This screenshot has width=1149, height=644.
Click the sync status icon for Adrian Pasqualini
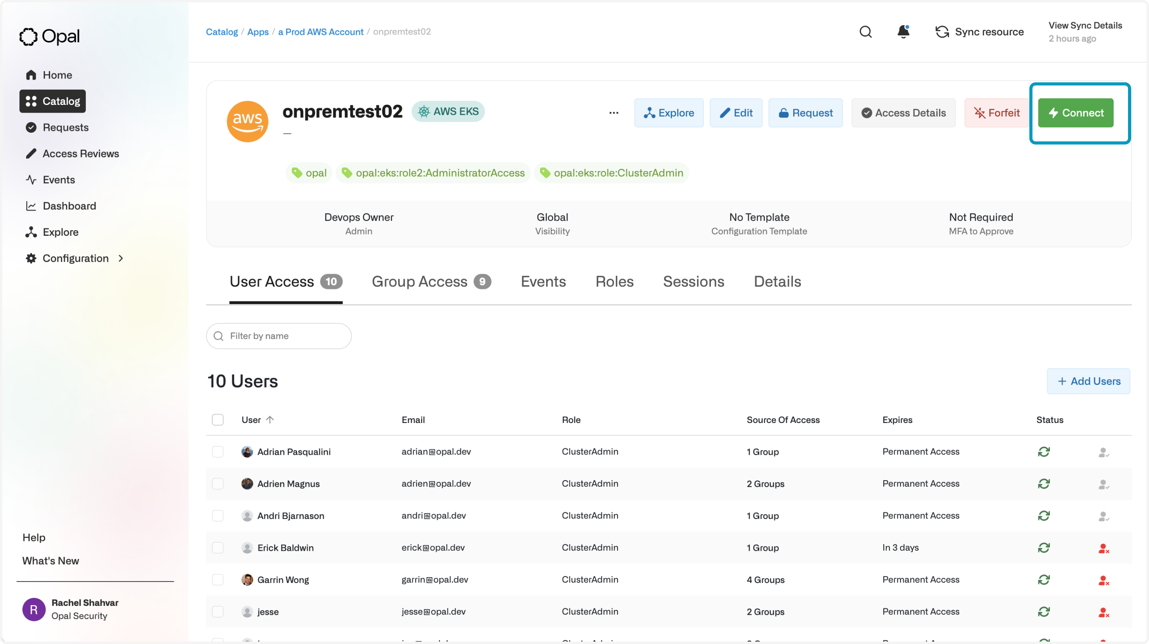(1044, 452)
